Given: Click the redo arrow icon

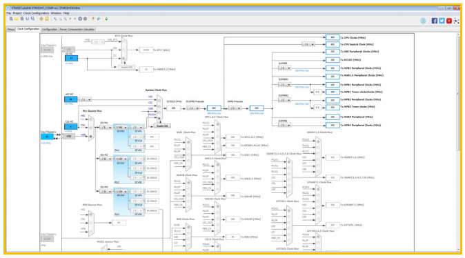Looking at the screenshot, I should 75,19.
